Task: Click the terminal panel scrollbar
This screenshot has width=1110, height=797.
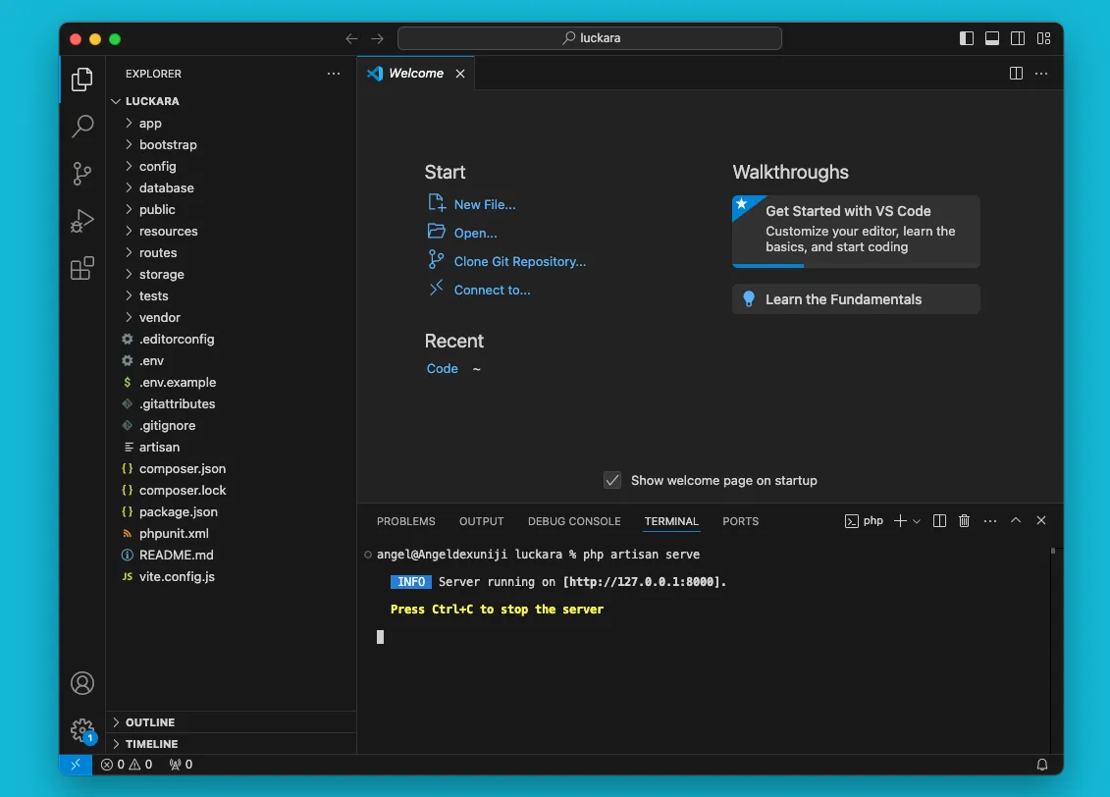Action: click(1053, 552)
